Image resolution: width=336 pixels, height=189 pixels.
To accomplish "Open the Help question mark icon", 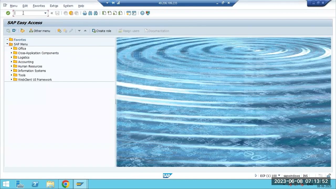I will pos(142,13).
